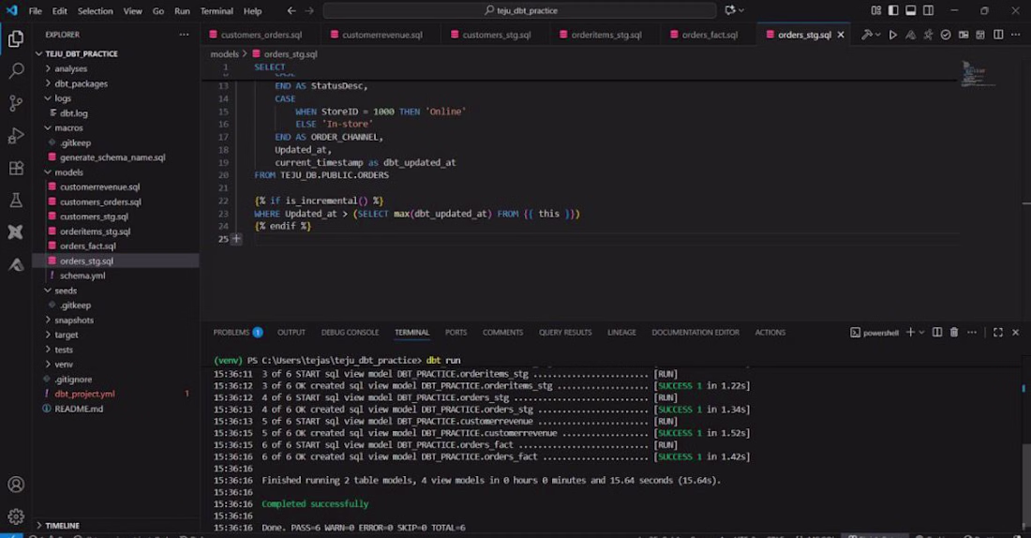Go back with left arrow
Image resolution: width=1031 pixels, height=538 pixels.
291,10
